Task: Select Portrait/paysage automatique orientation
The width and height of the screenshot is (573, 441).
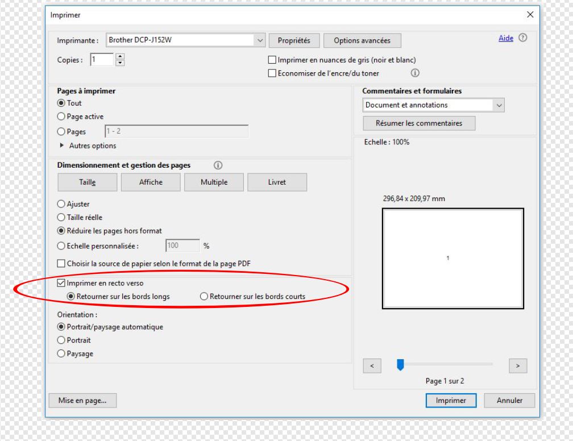Action: [x=61, y=327]
